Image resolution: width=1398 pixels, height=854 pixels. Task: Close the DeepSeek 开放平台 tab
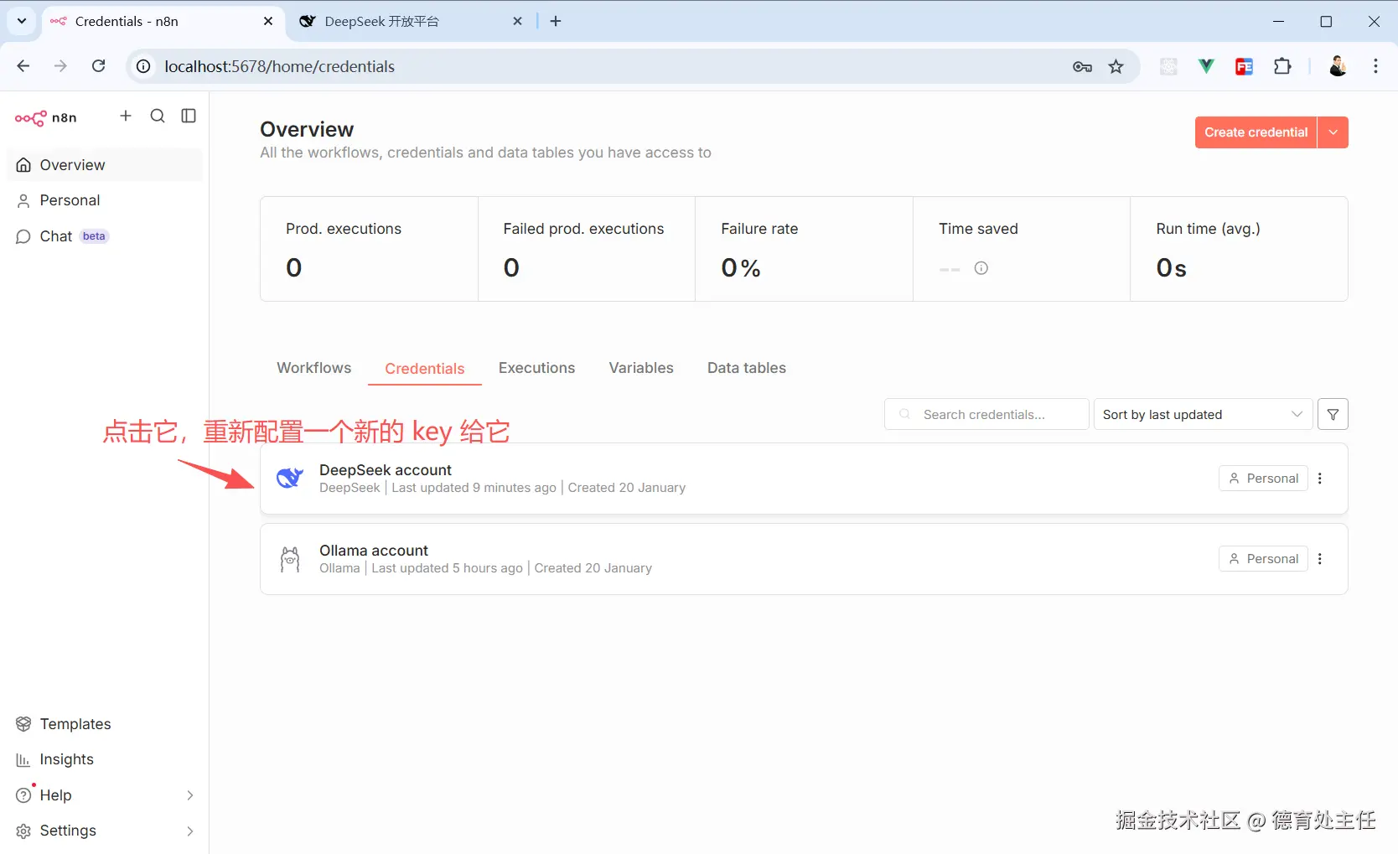(518, 21)
